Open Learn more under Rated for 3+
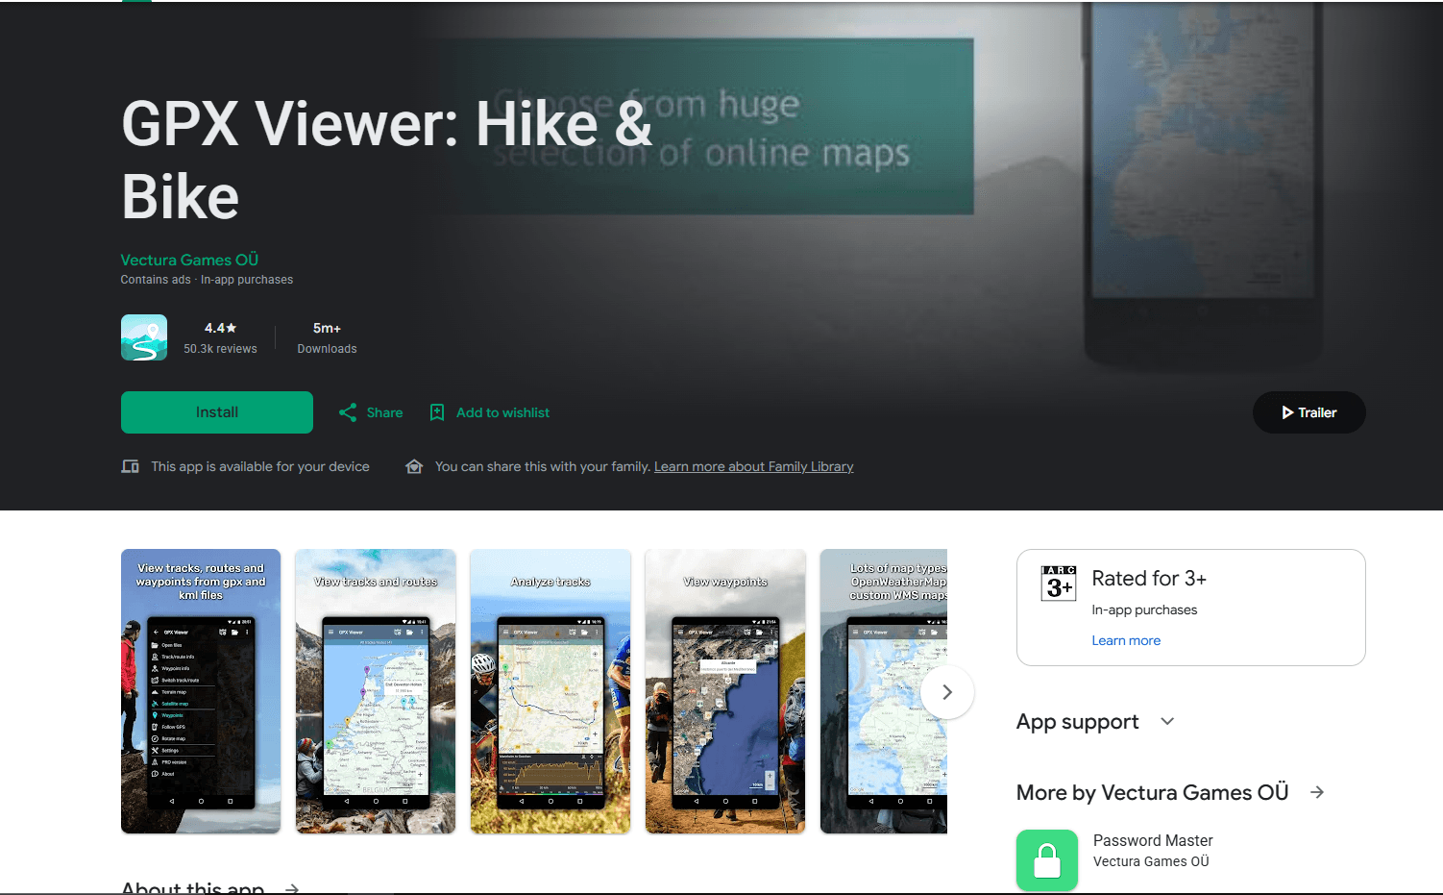Screen dimensions: 1443x895 (x=1126, y=640)
